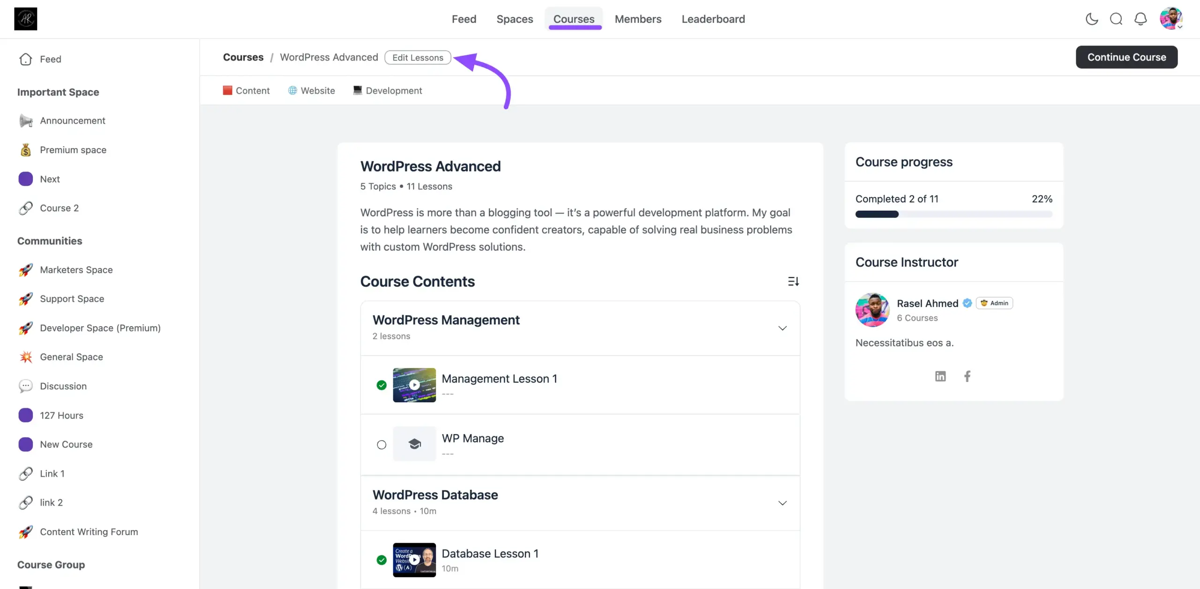This screenshot has height=589, width=1200.
Task: Click the link 2 chain icon
Action: [x=26, y=502]
